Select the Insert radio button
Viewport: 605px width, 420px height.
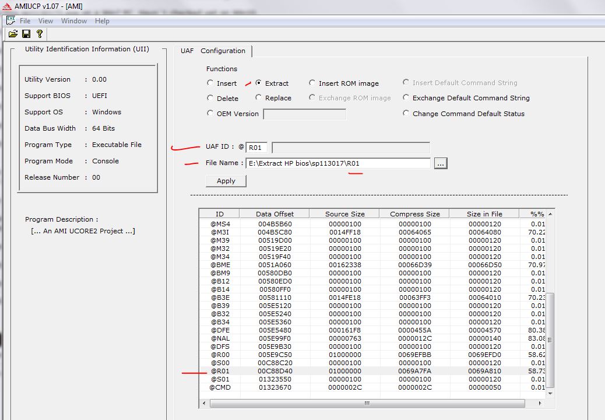click(210, 83)
